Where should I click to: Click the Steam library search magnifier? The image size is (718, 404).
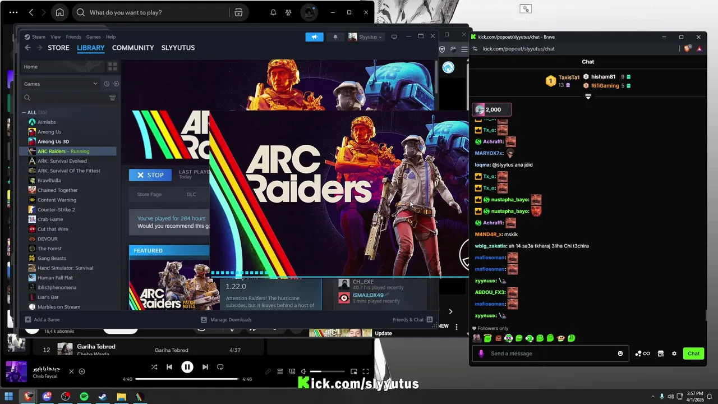(27, 98)
